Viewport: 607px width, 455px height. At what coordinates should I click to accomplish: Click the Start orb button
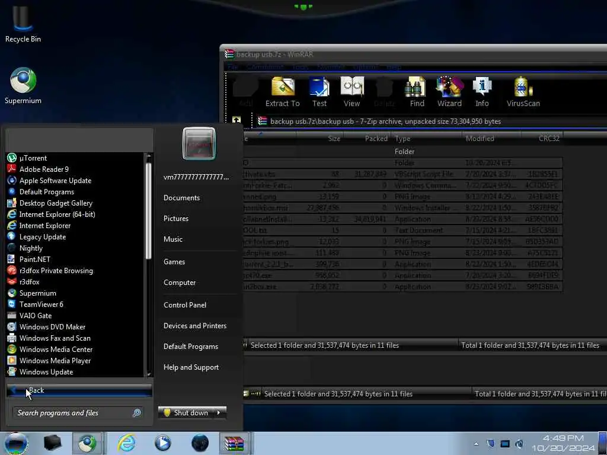click(x=15, y=443)
